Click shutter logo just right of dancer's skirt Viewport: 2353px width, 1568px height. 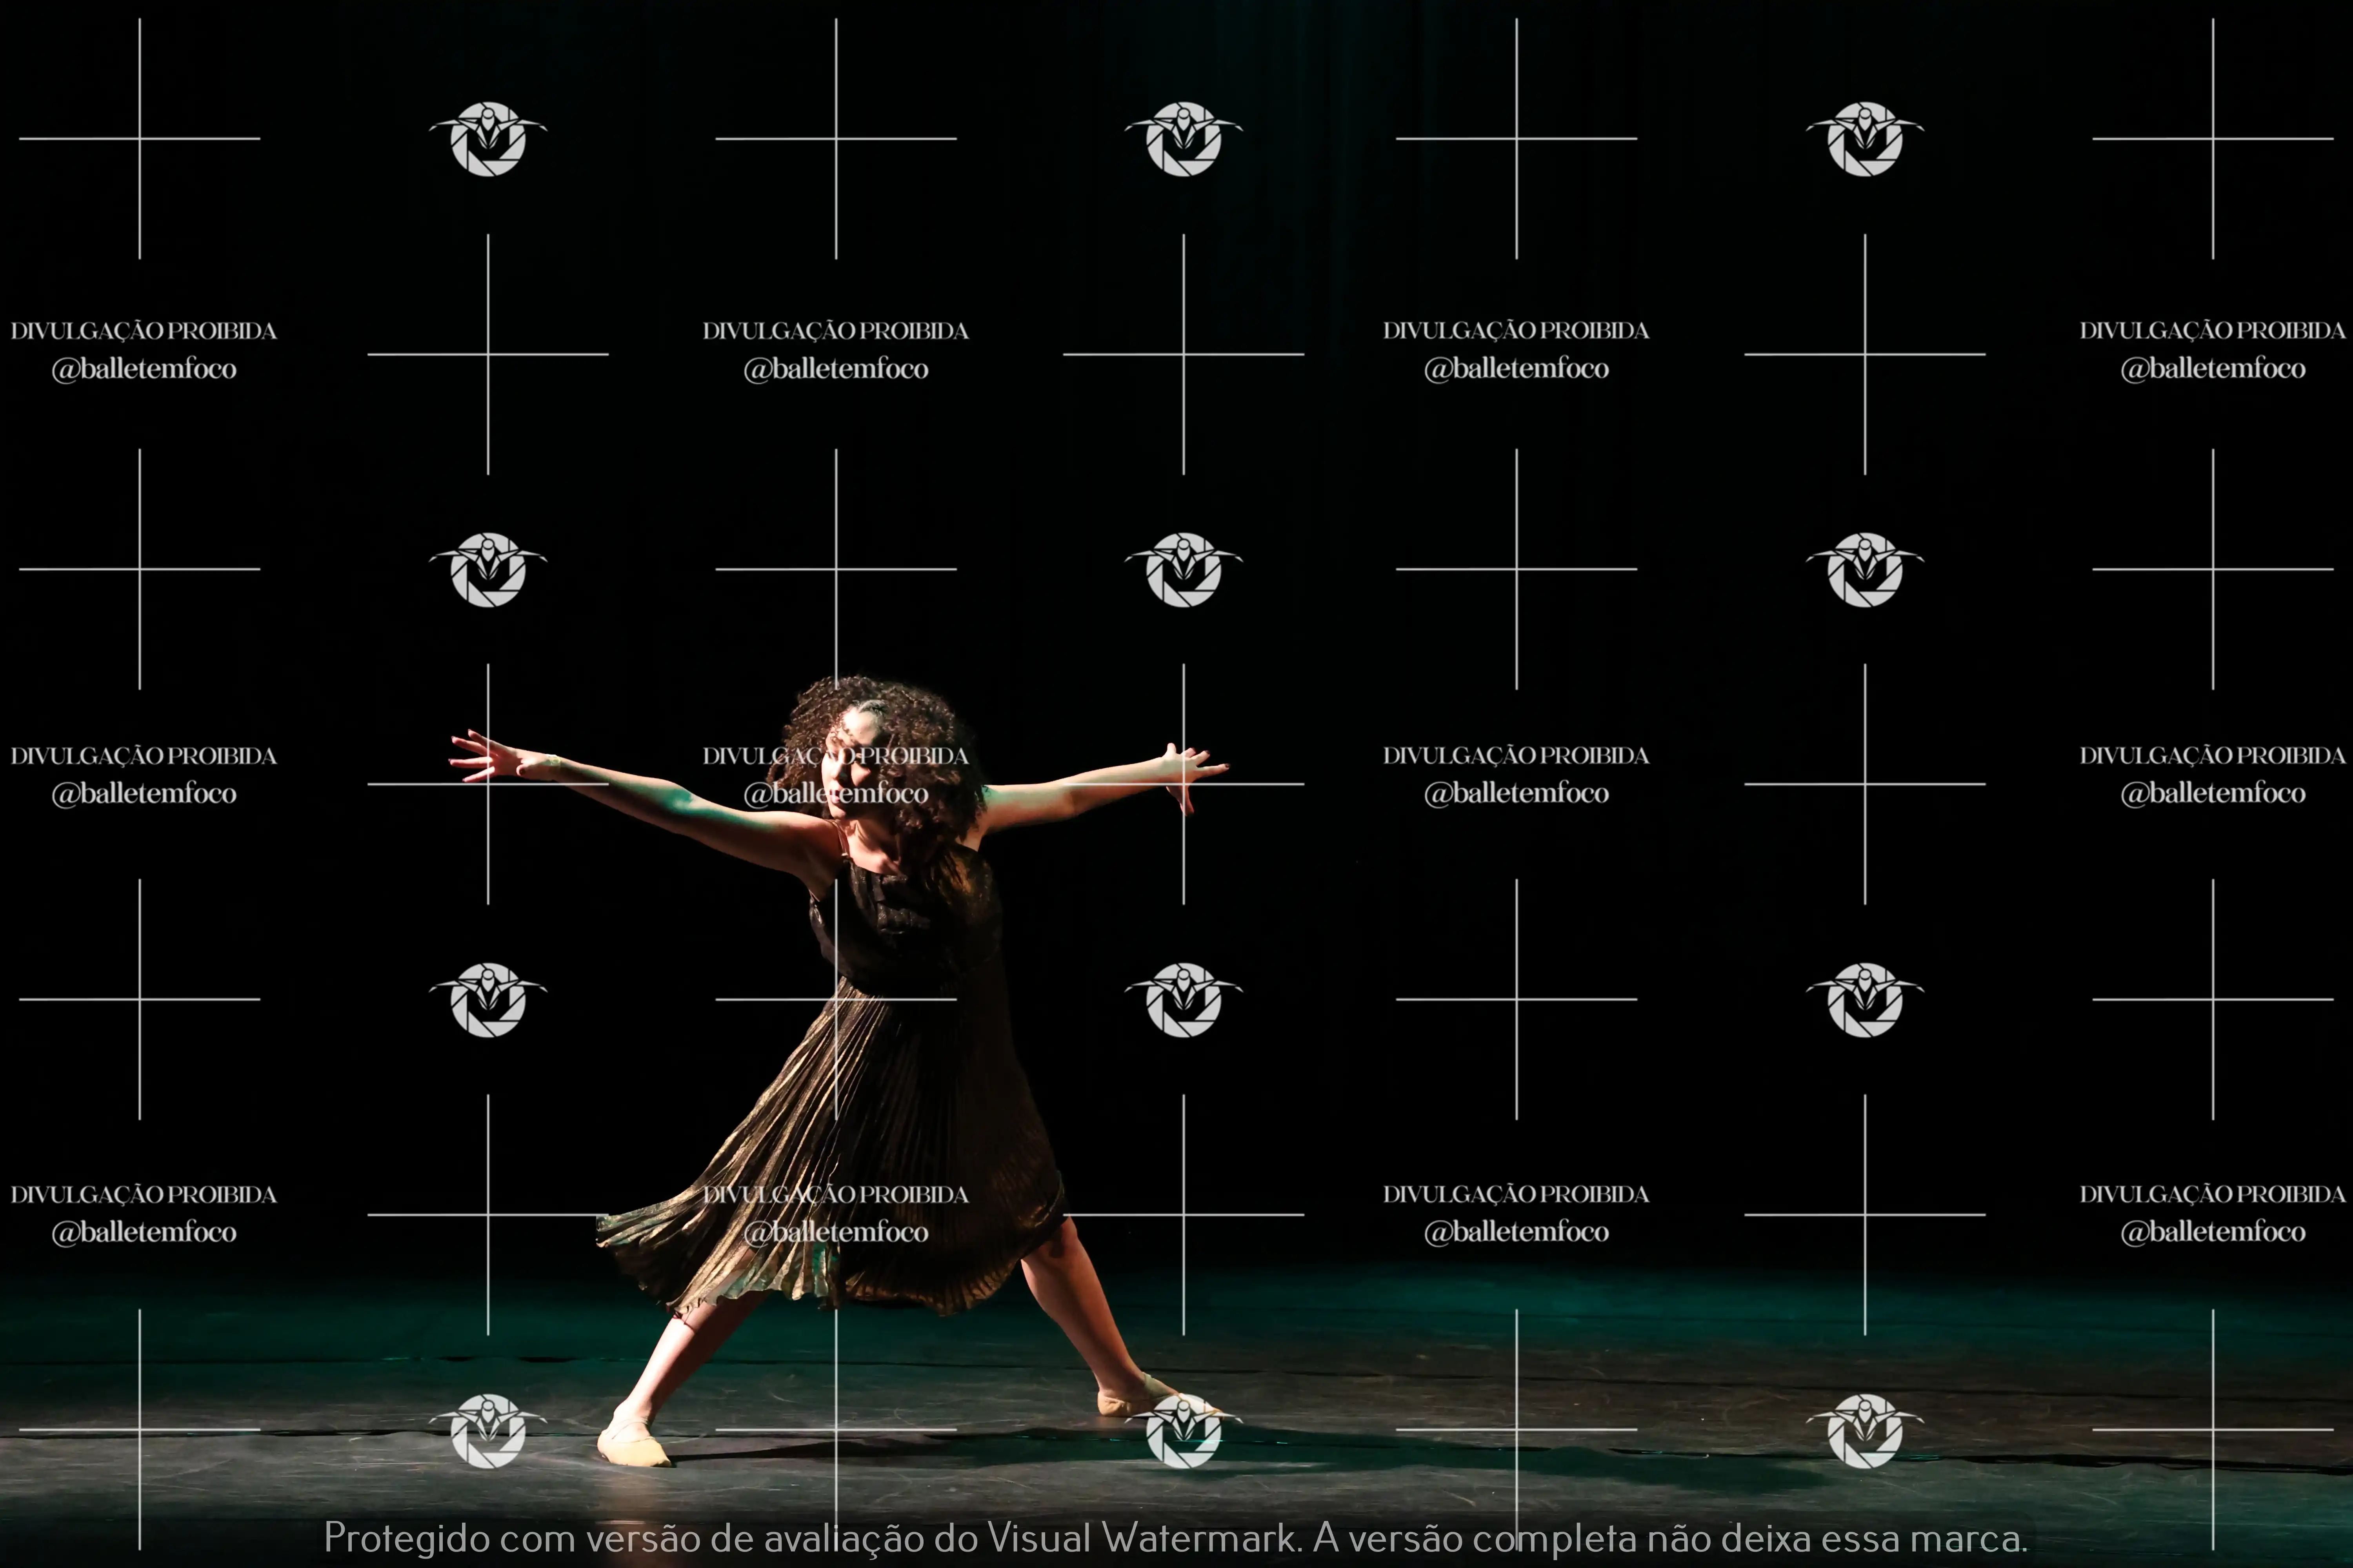click(1184, 1000)
